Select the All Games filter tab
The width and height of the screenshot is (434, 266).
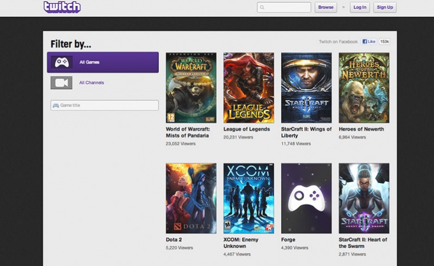click(103, 62)
